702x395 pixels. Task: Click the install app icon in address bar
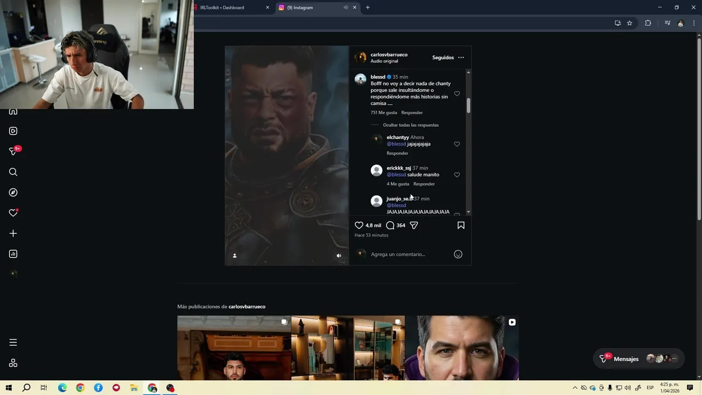tap(618, 23)
